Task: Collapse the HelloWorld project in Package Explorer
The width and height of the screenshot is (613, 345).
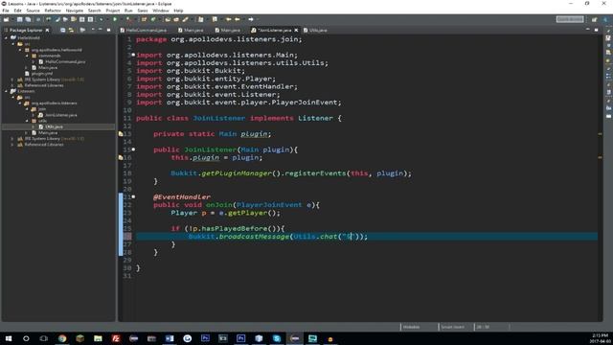Action: coord(7,38)
